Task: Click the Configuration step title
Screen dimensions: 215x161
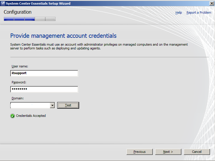Action: [x=18, y=12]
